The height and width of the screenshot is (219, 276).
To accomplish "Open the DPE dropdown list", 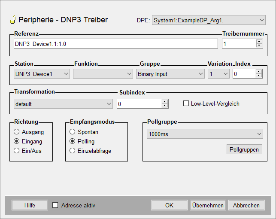I will (209, 20).
